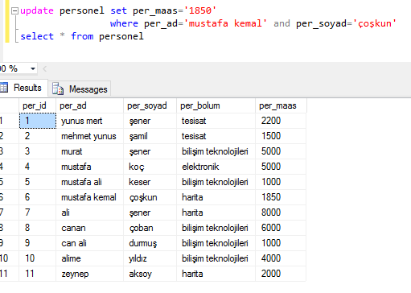Select the per_bolum column header
The width and height of the screenshot is (411, 293).
click(216, 105)
